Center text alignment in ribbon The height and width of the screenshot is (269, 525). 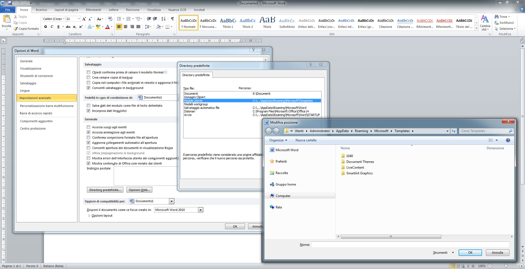pos(126,27)
